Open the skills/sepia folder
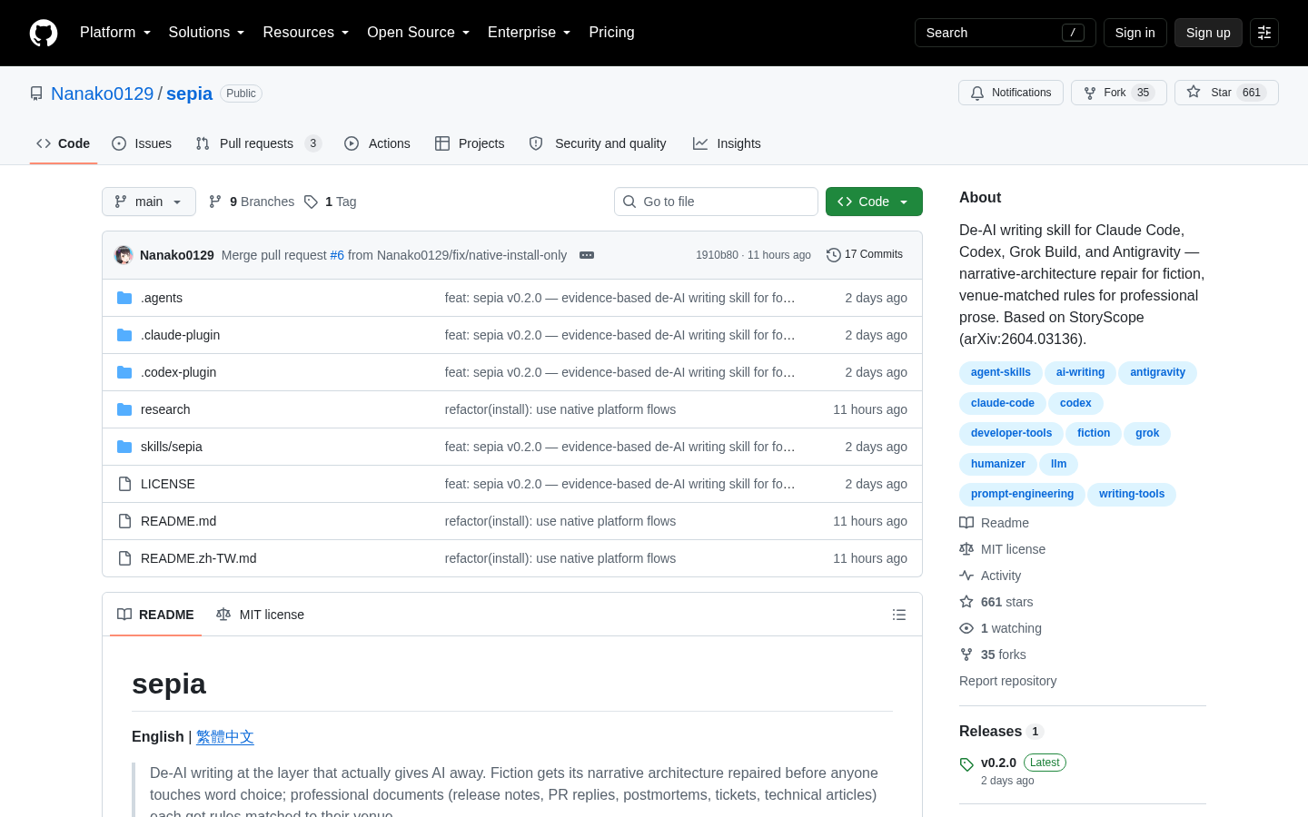 [x=172, y=447]
